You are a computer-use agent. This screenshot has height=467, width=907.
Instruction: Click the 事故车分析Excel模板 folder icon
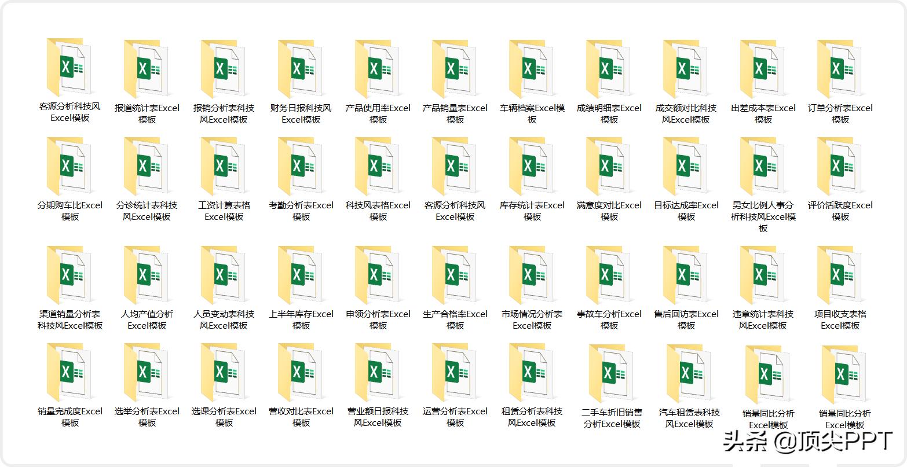609,274
